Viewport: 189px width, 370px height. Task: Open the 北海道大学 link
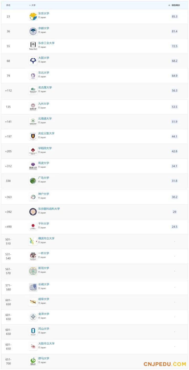click(45, 119)
